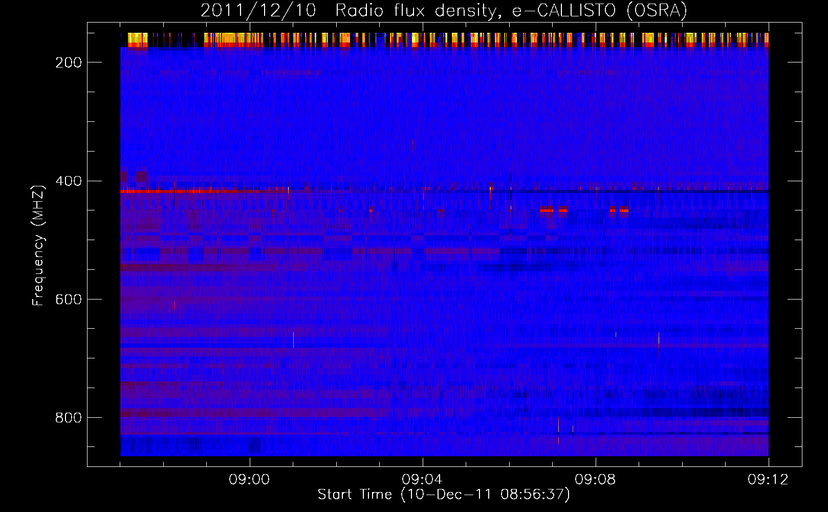Click the e-CALLISTO (OSRA) text in title

[600, 11]
